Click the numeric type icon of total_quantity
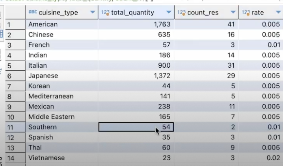 (x=105, y=13)
